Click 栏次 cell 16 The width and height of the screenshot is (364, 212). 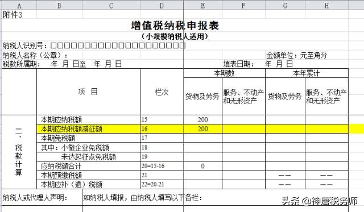162,128
